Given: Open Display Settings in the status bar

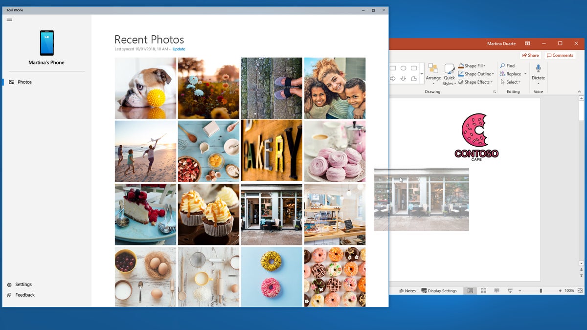Looking at the screenshot, I should point(439,291).
